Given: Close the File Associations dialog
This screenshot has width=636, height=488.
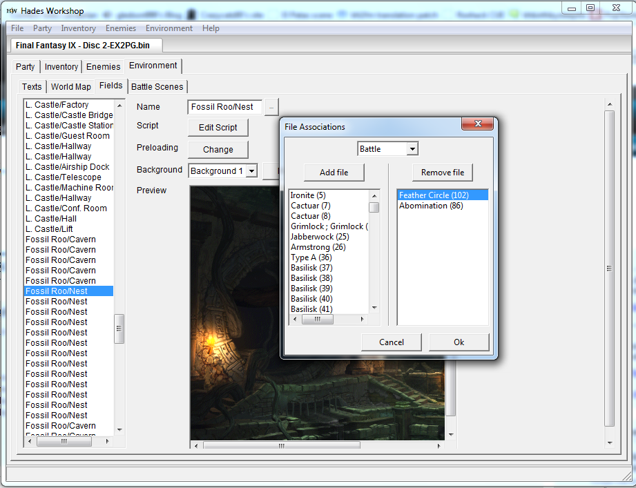Looking at the screenshot, I should 477,124.
